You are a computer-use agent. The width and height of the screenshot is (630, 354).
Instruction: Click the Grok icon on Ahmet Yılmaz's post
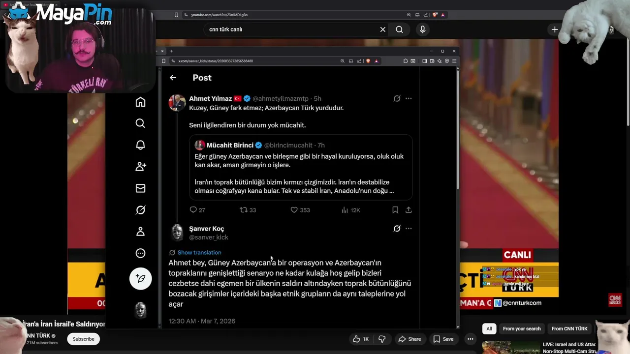coord(397,98)
